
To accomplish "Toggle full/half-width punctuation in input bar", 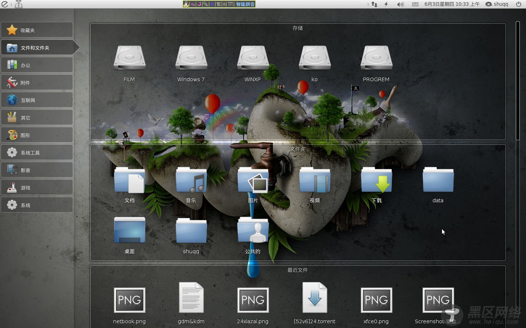I will [193, 4].
